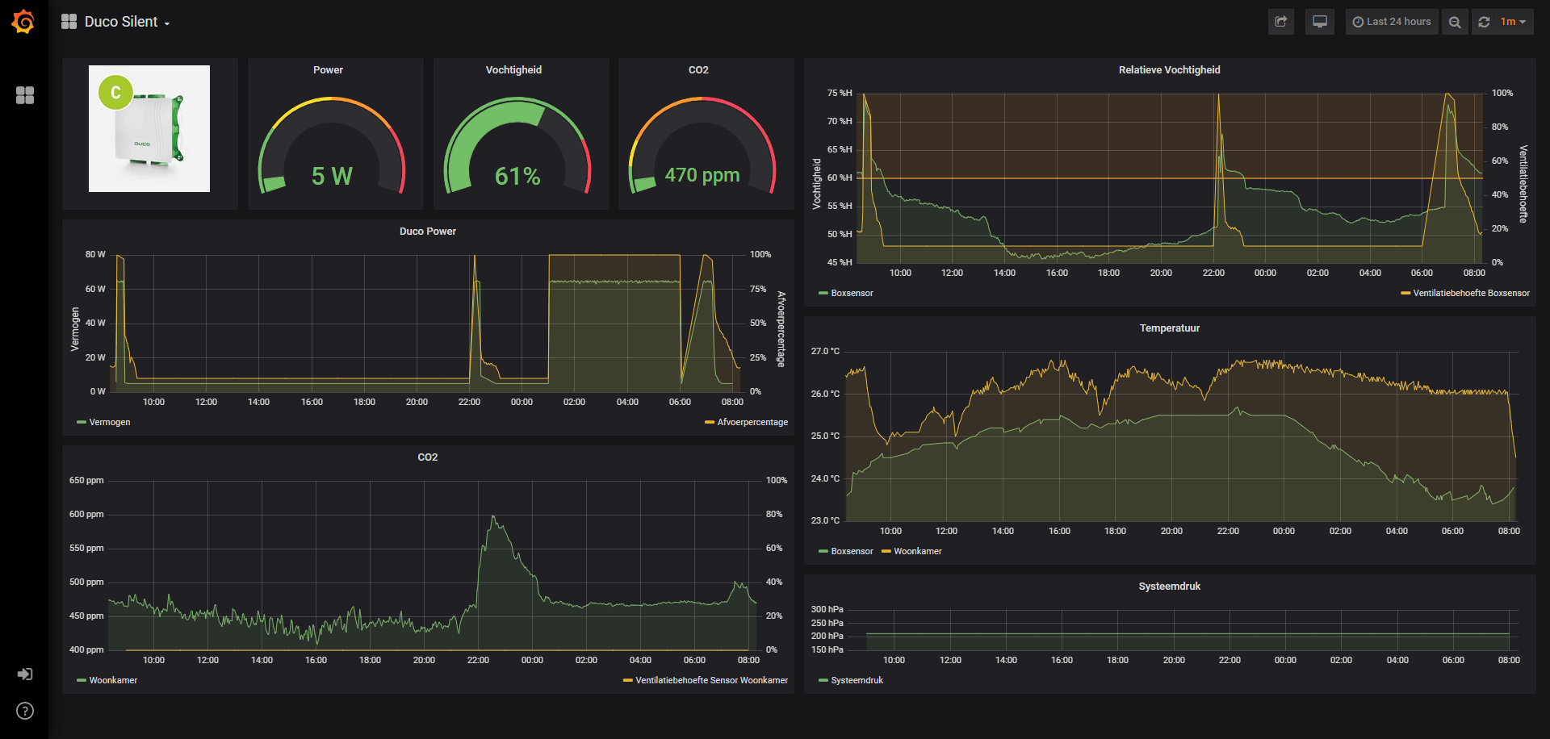Expand the 1m refresh interval dropdown
Image resolution: width=1550 pixels, height=739 pixels.
(x=1514, y=22)
